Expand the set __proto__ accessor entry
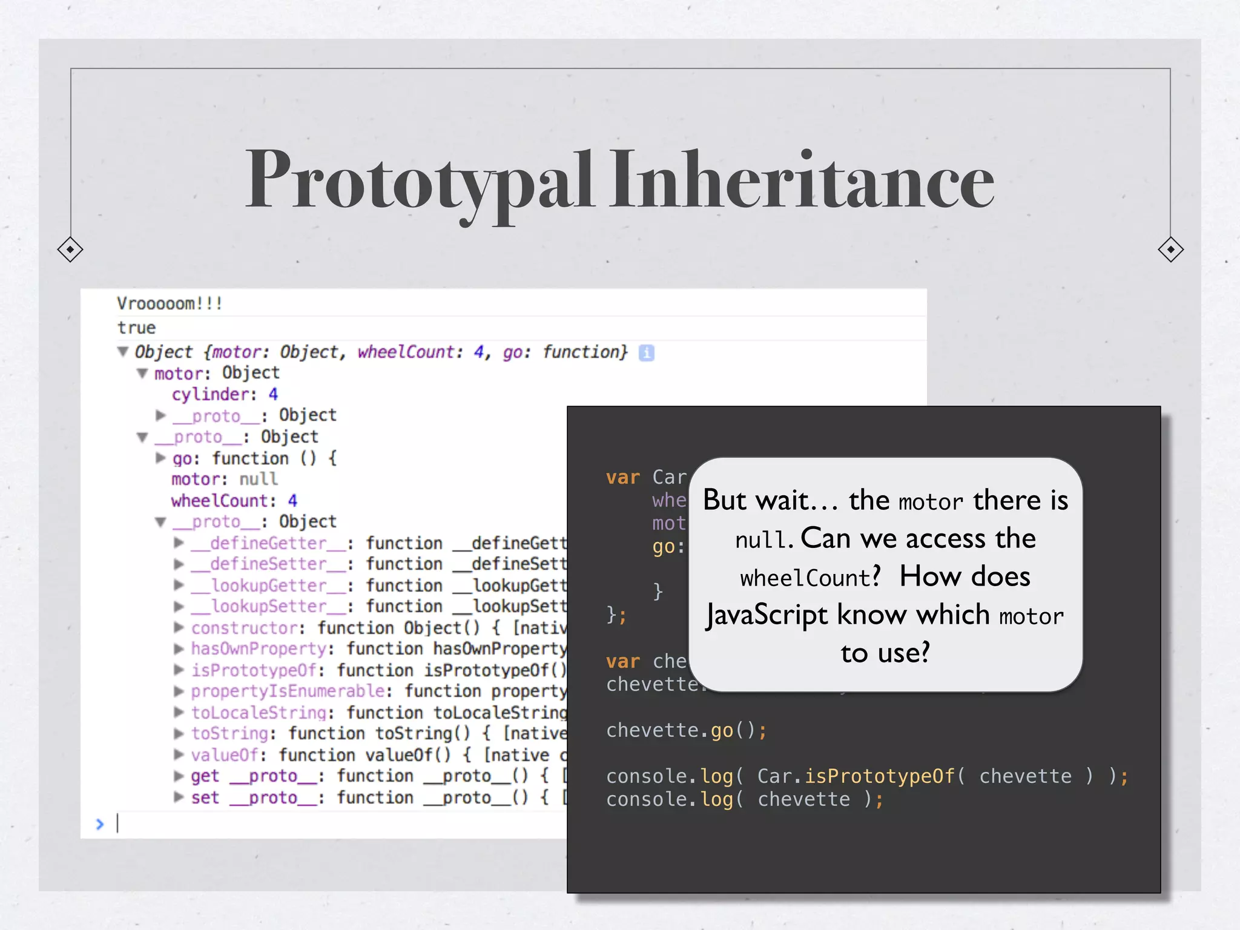This screenshot has height=930, width=1240. point(179,797)
